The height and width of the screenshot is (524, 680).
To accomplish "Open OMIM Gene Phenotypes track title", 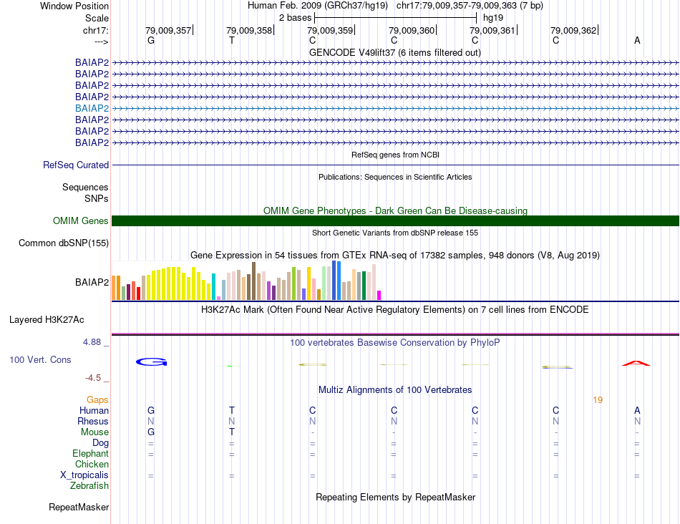I will click(x=395, y=210).
